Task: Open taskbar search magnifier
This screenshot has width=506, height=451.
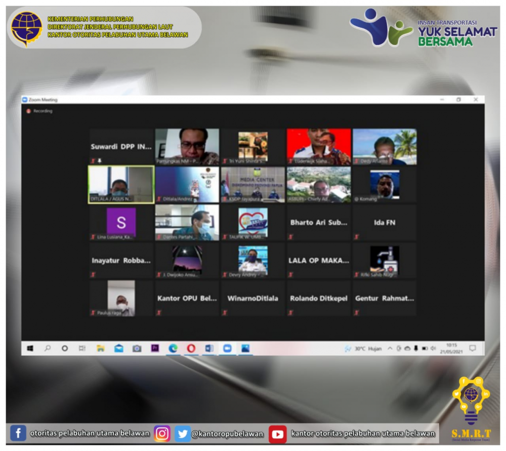Action: tap(48, 348)
